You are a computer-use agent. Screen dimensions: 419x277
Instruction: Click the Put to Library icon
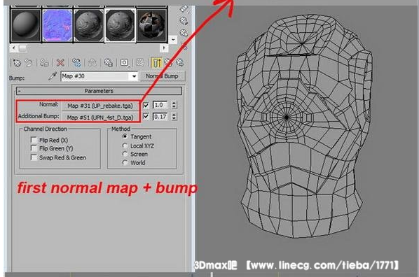pyautogui.click(x=108, y=63)
